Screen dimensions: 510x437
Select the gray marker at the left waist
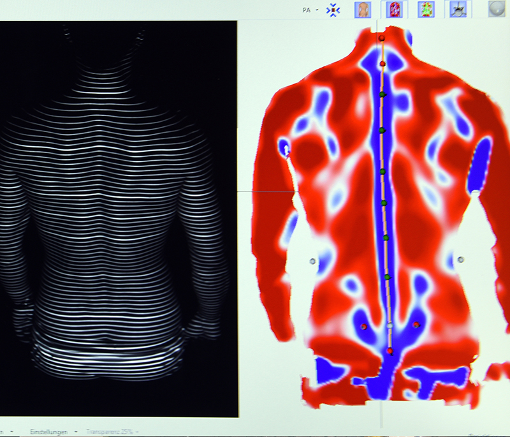312,261
